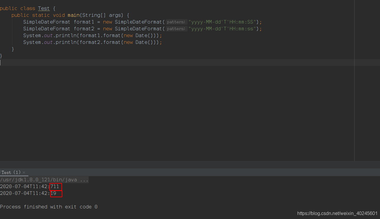Click "System" on the format1 print line
380x219 pixels.
coord(32,36)
